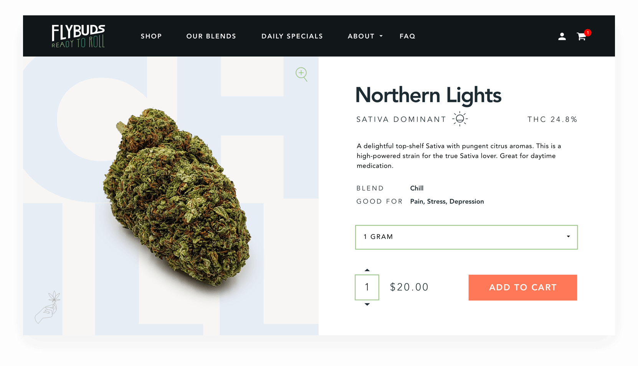Go to the Shop menu item
Image resolution: width=638 pixels, height=366 pixels.
point(151,36)
